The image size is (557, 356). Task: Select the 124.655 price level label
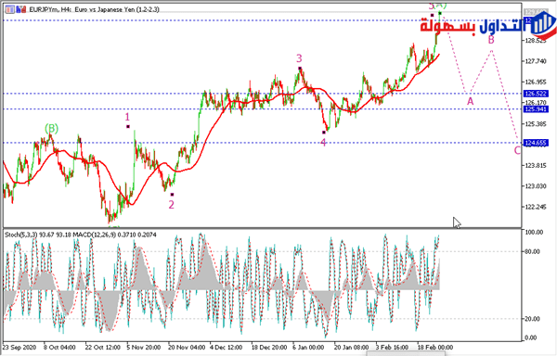536,143
